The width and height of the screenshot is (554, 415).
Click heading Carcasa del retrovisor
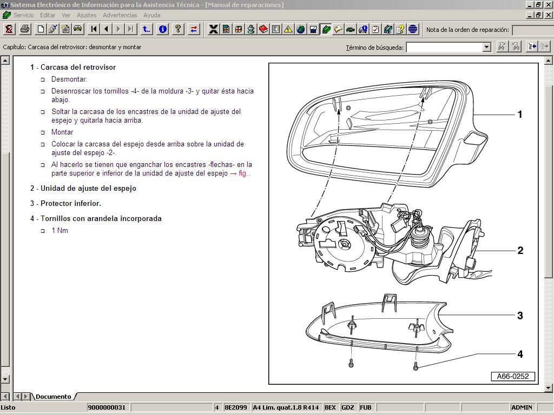point(78,67)
